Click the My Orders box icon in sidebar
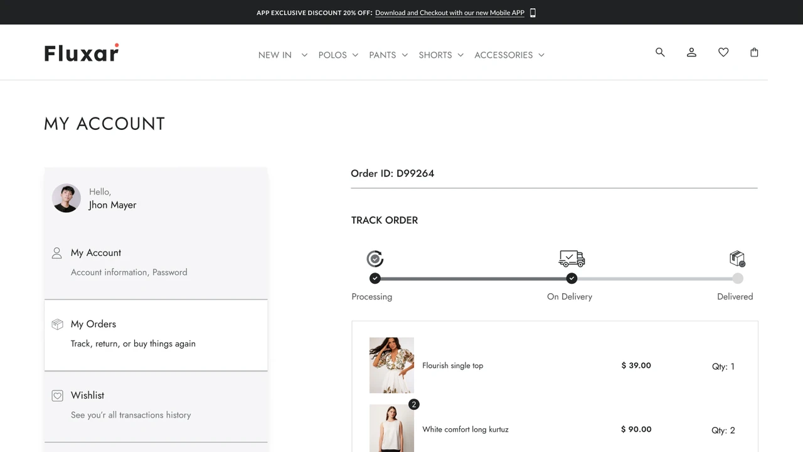This screenshot has width=803, height=452. point(57,324)
